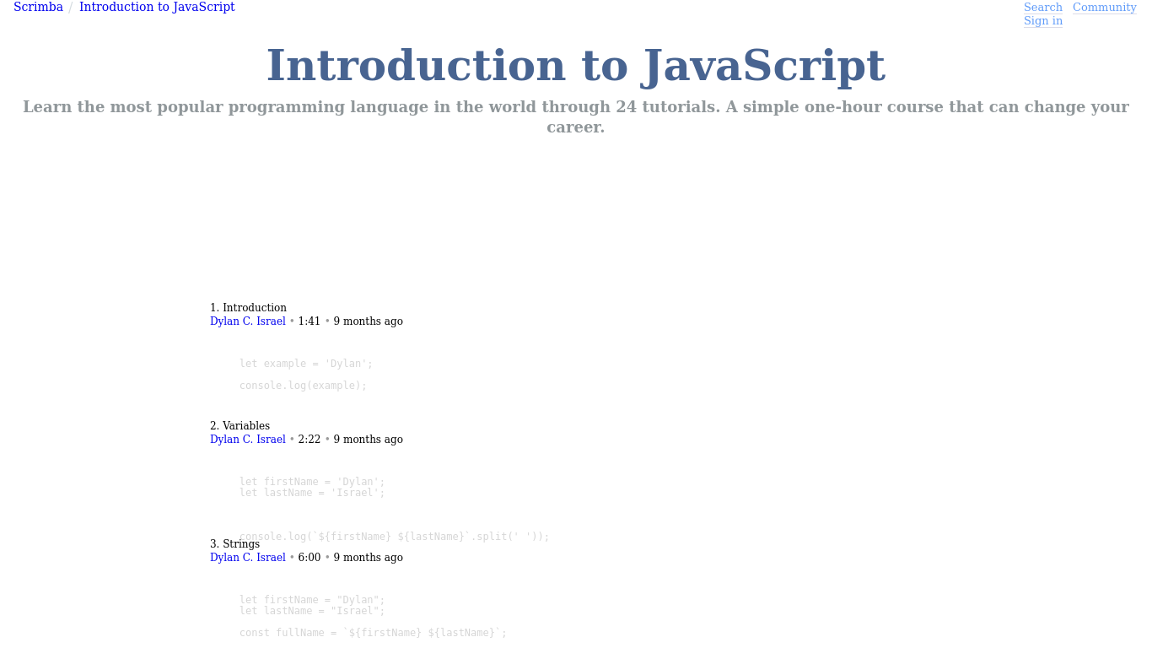Select the Variables lesson code preview

pyautogui.click(x=312, y=488)
